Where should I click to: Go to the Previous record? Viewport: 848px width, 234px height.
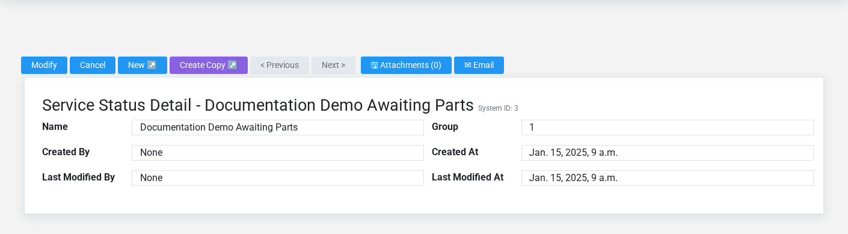(280, 65)
